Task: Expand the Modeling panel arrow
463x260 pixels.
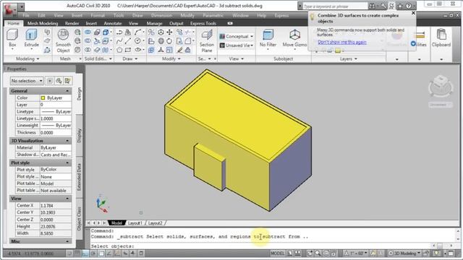Action: [x=38, y=59]
